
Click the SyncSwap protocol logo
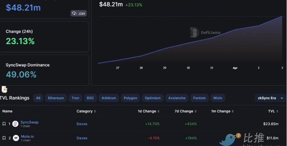(x=16, y=124)
